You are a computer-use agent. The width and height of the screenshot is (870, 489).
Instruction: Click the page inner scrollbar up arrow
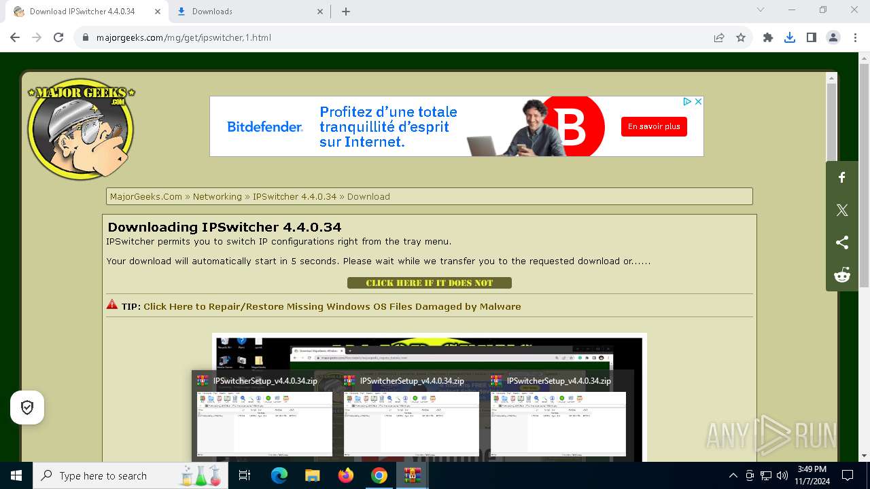[x=831, y=79]
